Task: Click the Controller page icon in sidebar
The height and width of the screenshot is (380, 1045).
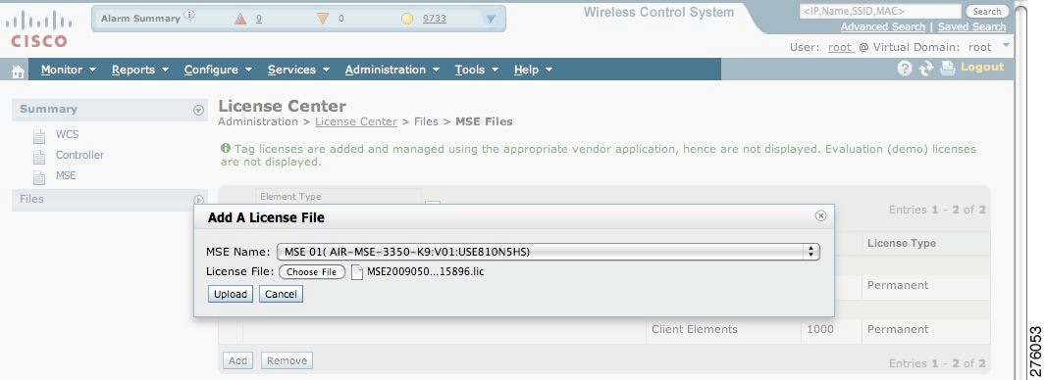Action: 40,157
